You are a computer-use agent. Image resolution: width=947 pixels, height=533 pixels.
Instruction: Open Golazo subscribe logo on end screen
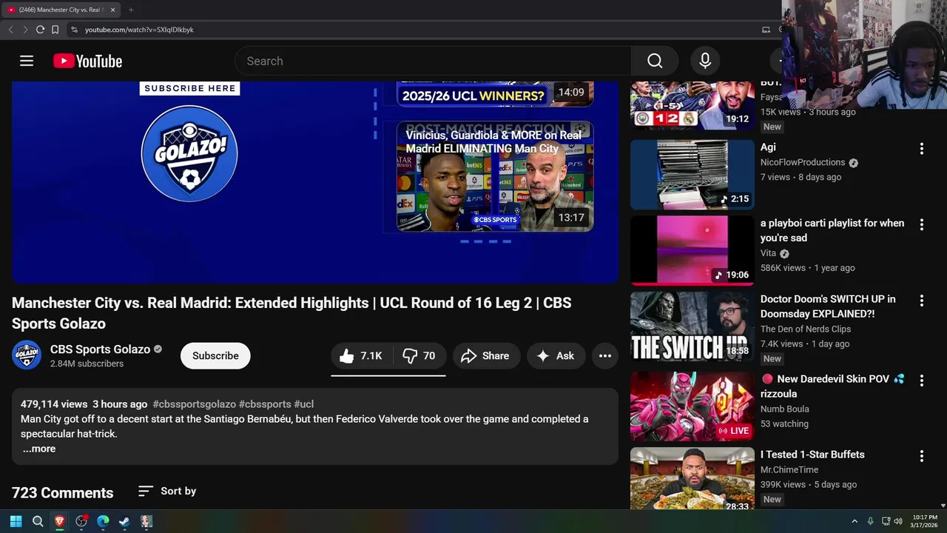click(189, 153)
